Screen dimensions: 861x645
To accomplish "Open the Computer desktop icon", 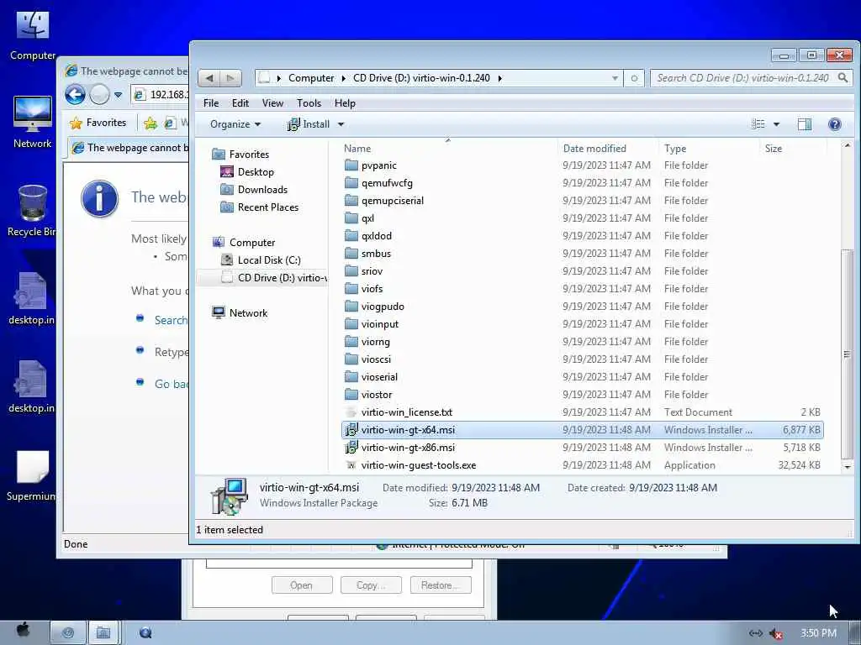I will (x=33, y=35).
